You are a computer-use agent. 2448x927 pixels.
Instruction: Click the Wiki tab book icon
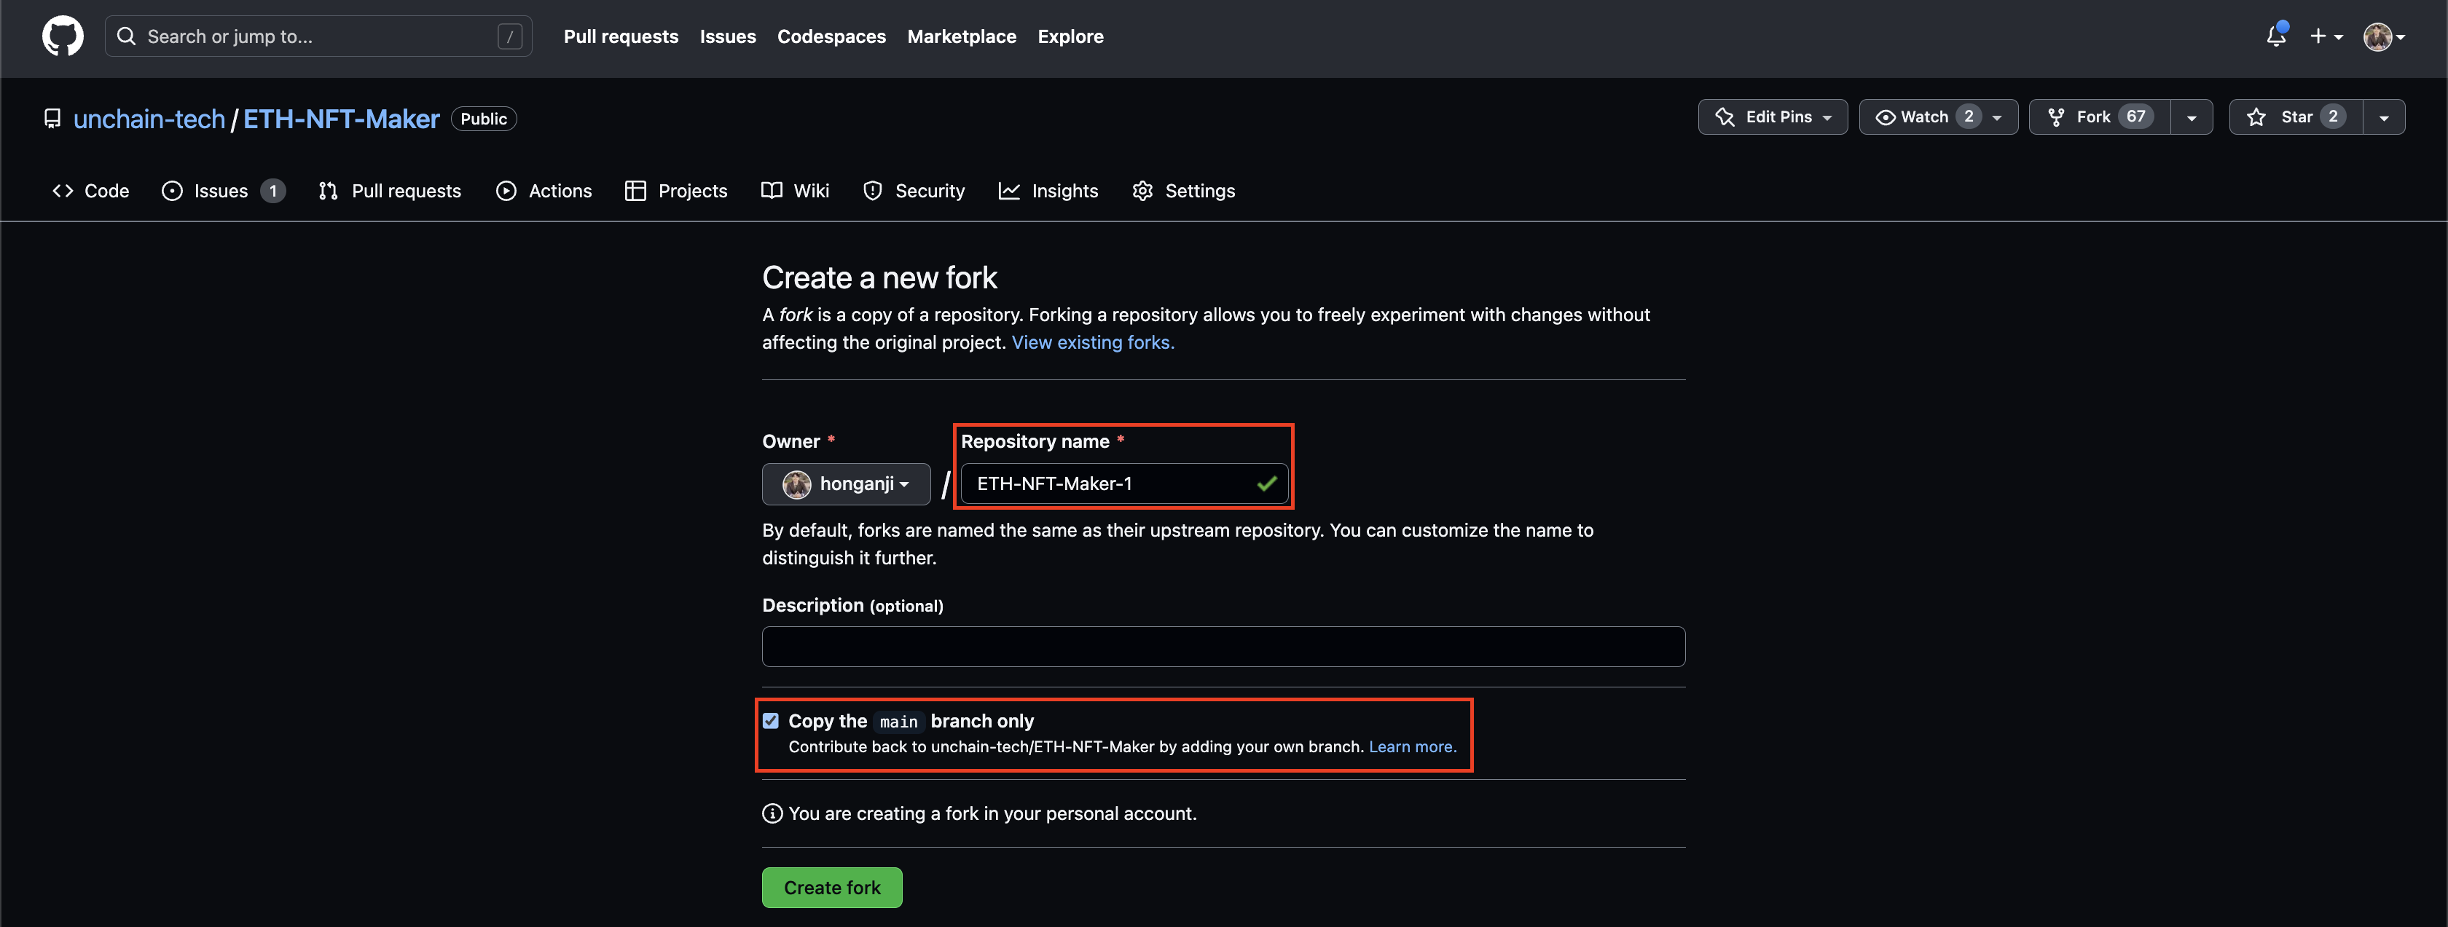pyautogui.click(x=772, y=191)
